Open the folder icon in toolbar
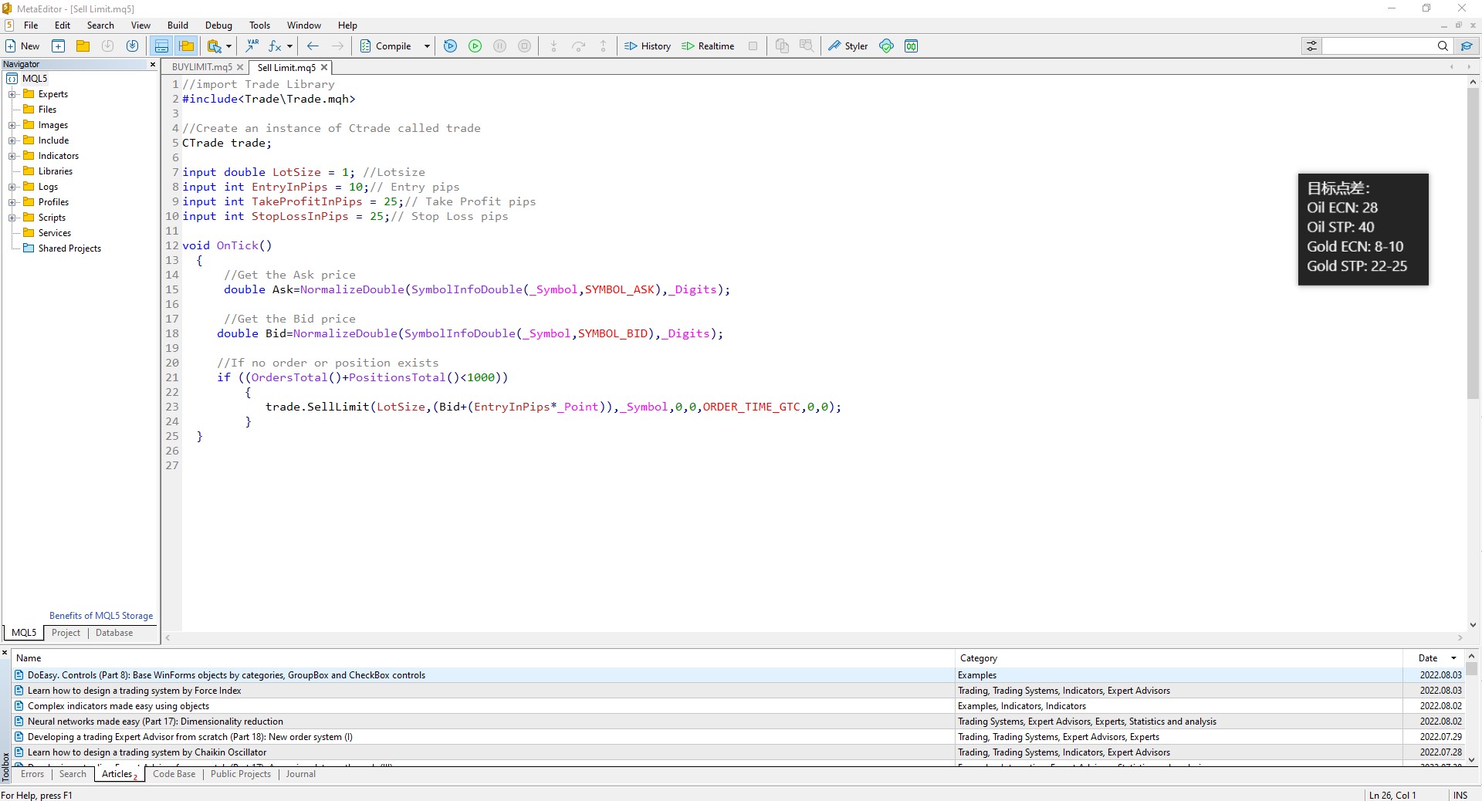 click(83, 46)
